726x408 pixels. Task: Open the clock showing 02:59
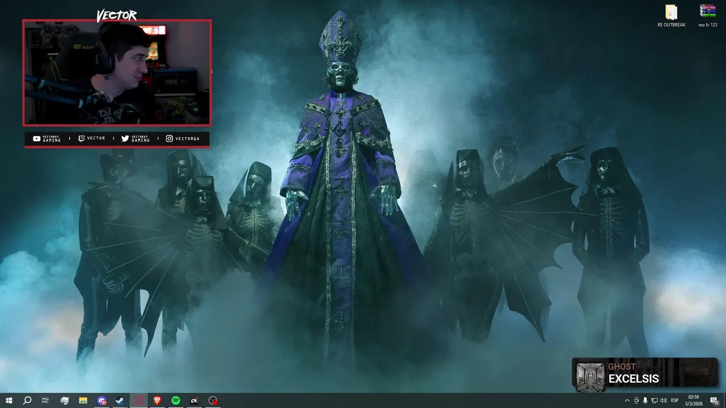pos(695,401)
